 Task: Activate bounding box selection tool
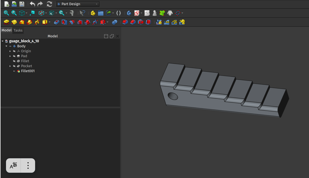[51, 13]
